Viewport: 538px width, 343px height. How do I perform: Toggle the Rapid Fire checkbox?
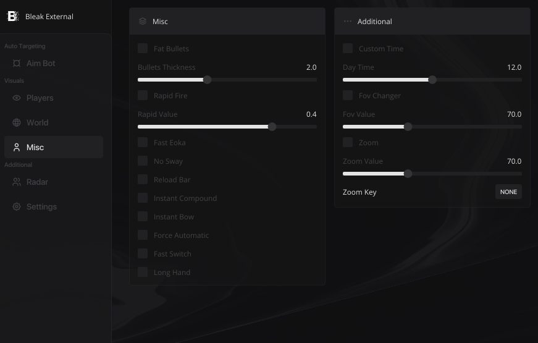tap(143, 95)
